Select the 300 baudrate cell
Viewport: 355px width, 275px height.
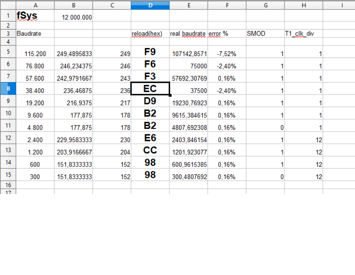35,174
